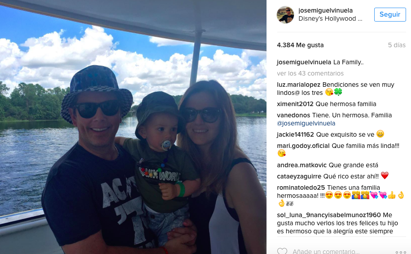
Task: View the 4.384 Me gusta likes
Action: [x=300, y=45]
